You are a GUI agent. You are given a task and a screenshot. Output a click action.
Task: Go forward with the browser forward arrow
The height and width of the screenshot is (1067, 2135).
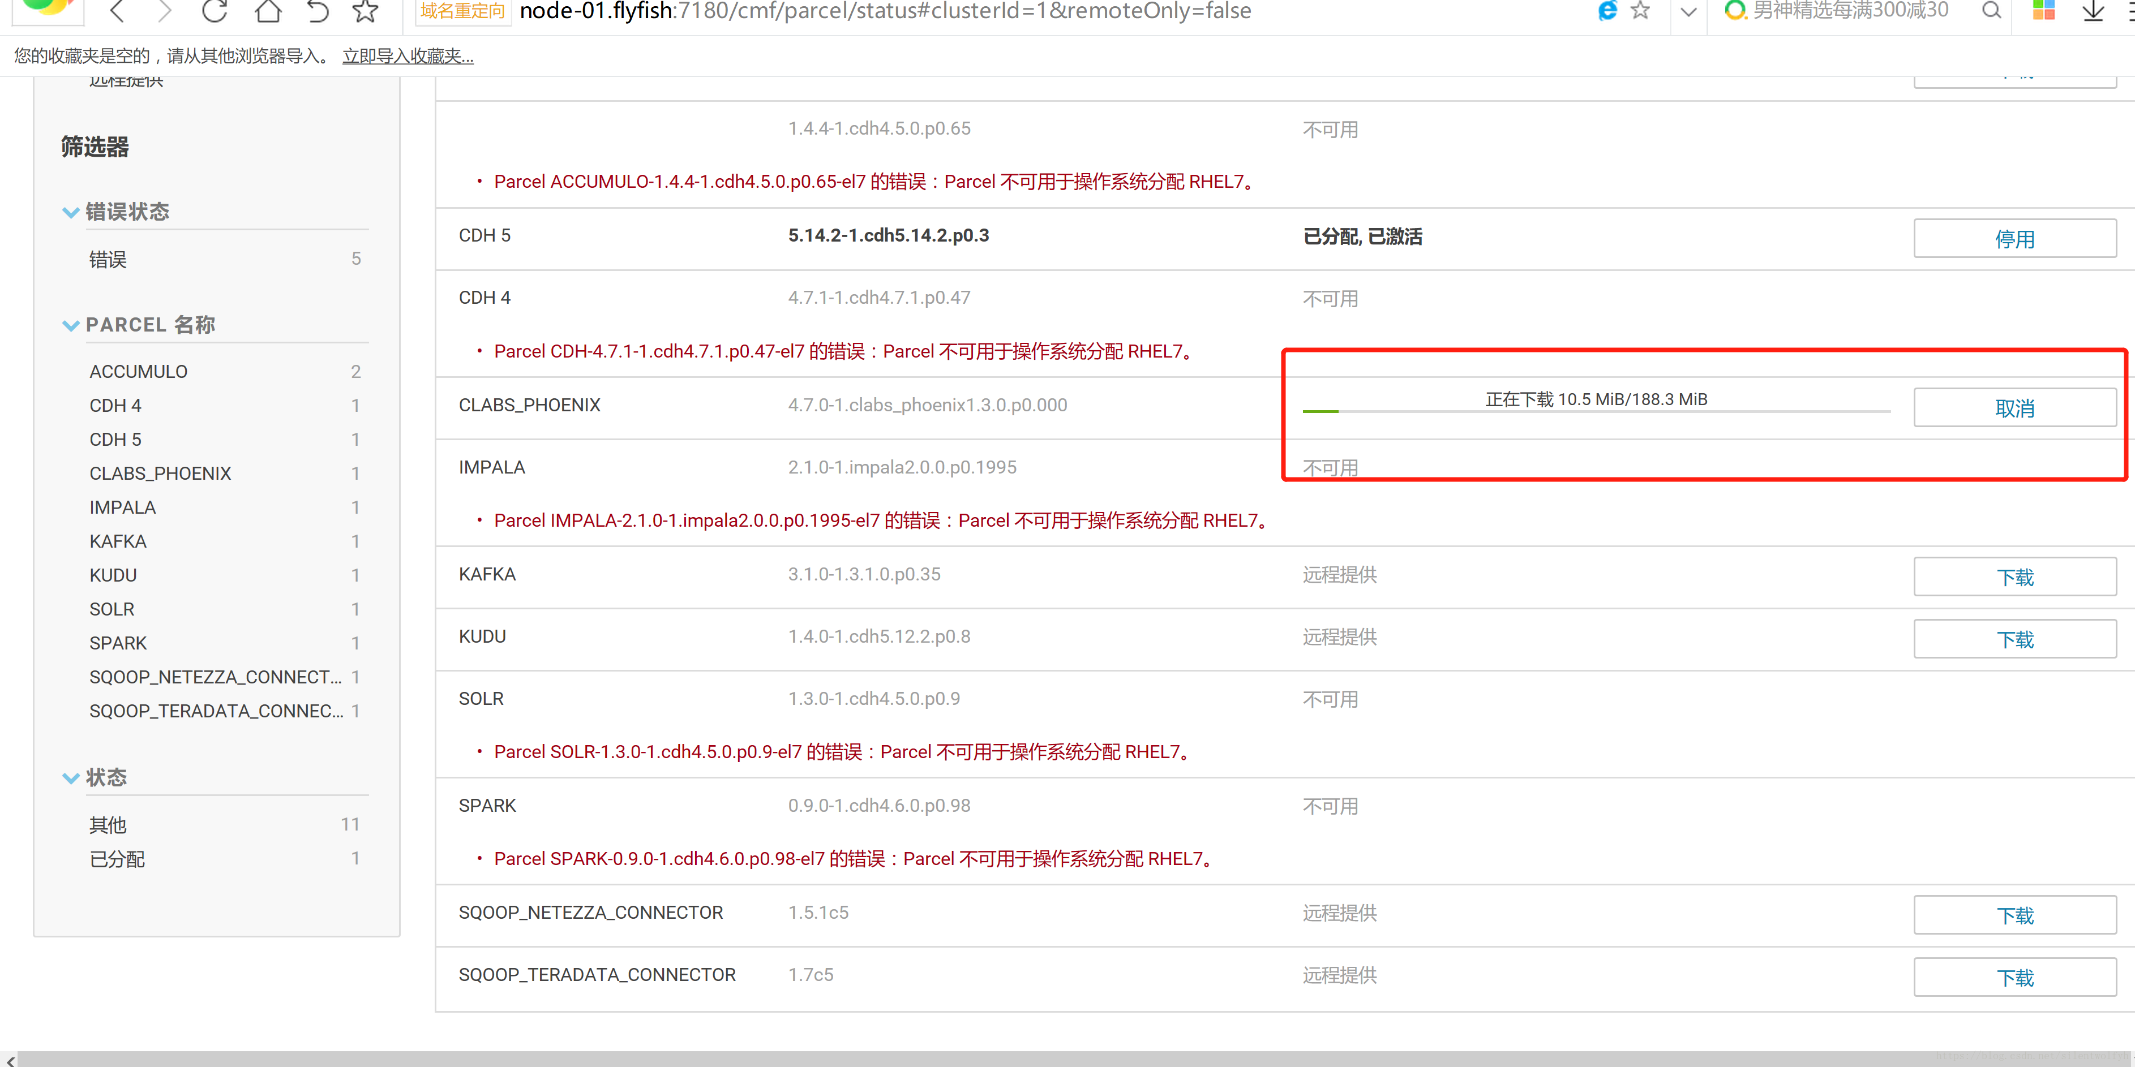point(164,11)
